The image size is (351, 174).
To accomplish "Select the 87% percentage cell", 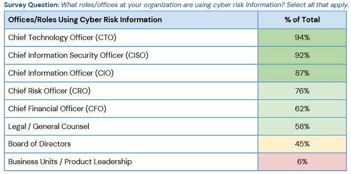I will (302, 73).
